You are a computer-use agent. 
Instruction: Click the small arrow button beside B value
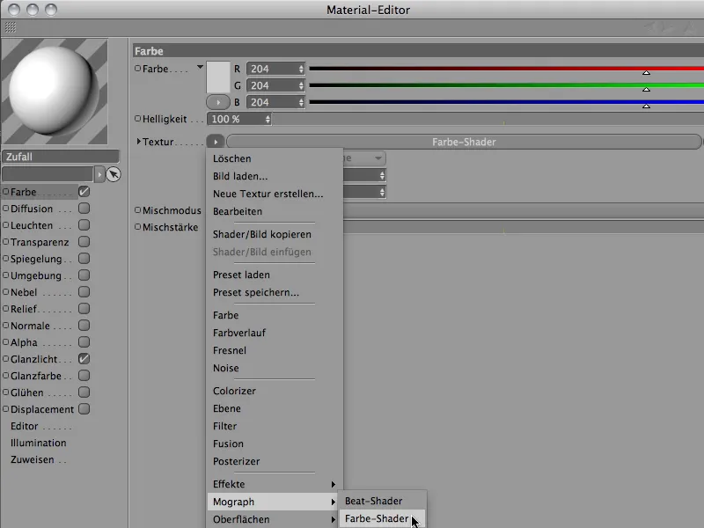[x=218, y=102]
